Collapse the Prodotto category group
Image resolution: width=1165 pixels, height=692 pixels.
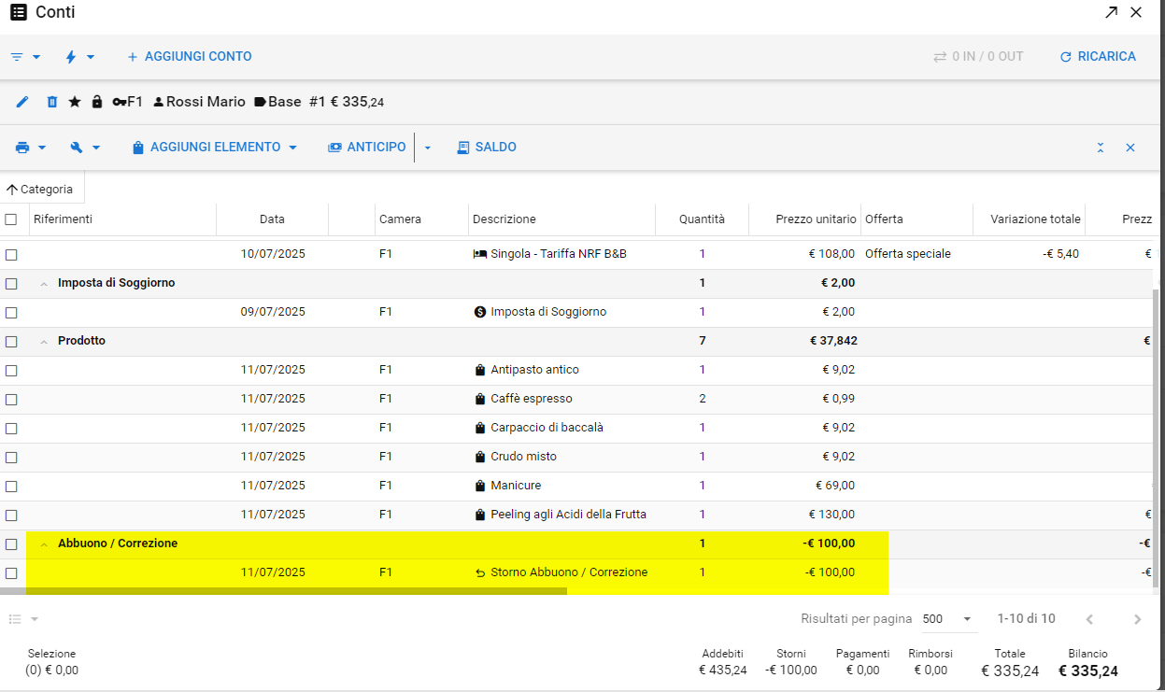[44, 342]
